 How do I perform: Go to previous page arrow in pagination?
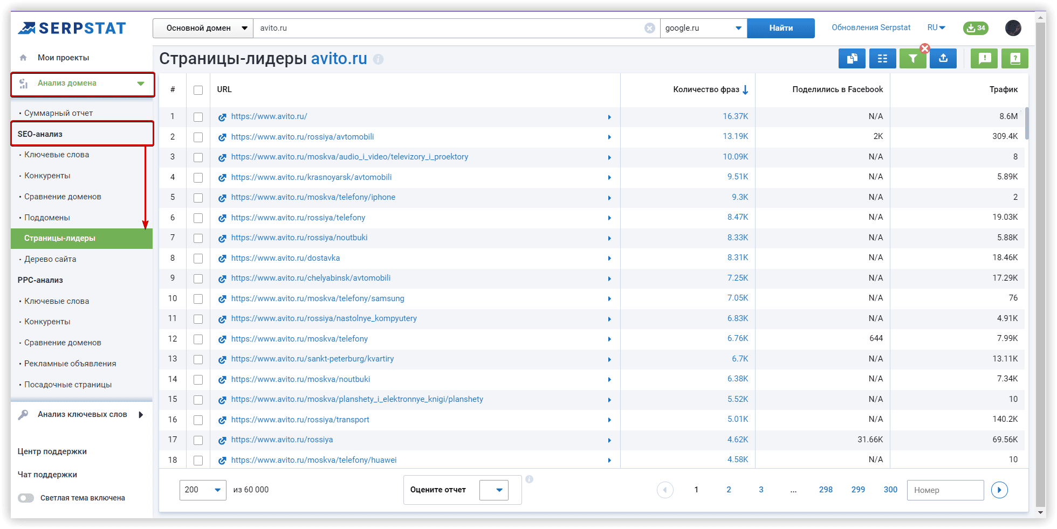pos(665,490)
